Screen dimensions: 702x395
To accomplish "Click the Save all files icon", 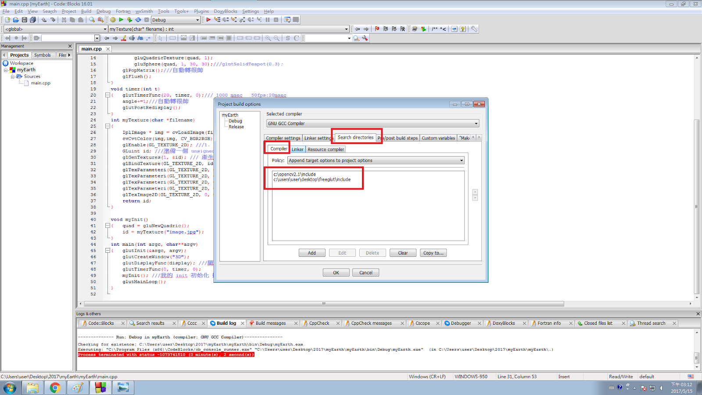I will point(33,20).
